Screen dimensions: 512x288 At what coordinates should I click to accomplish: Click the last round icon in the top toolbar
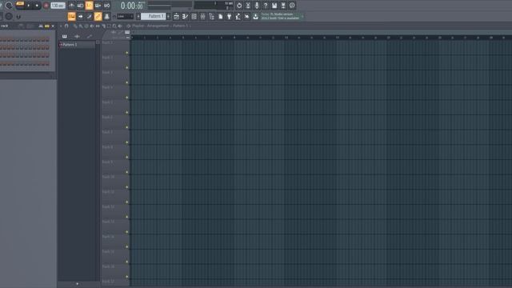(292, 6)
